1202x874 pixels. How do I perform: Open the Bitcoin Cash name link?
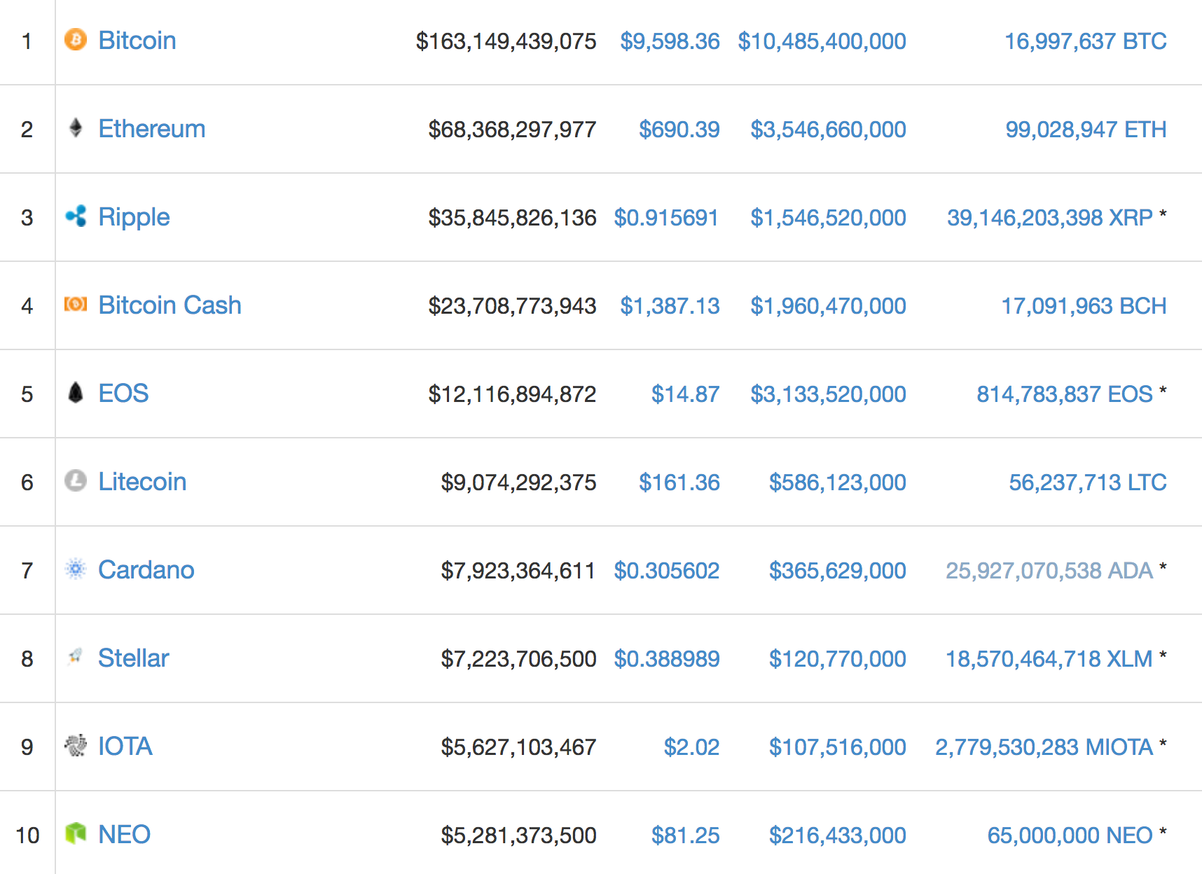coord(170,305)
